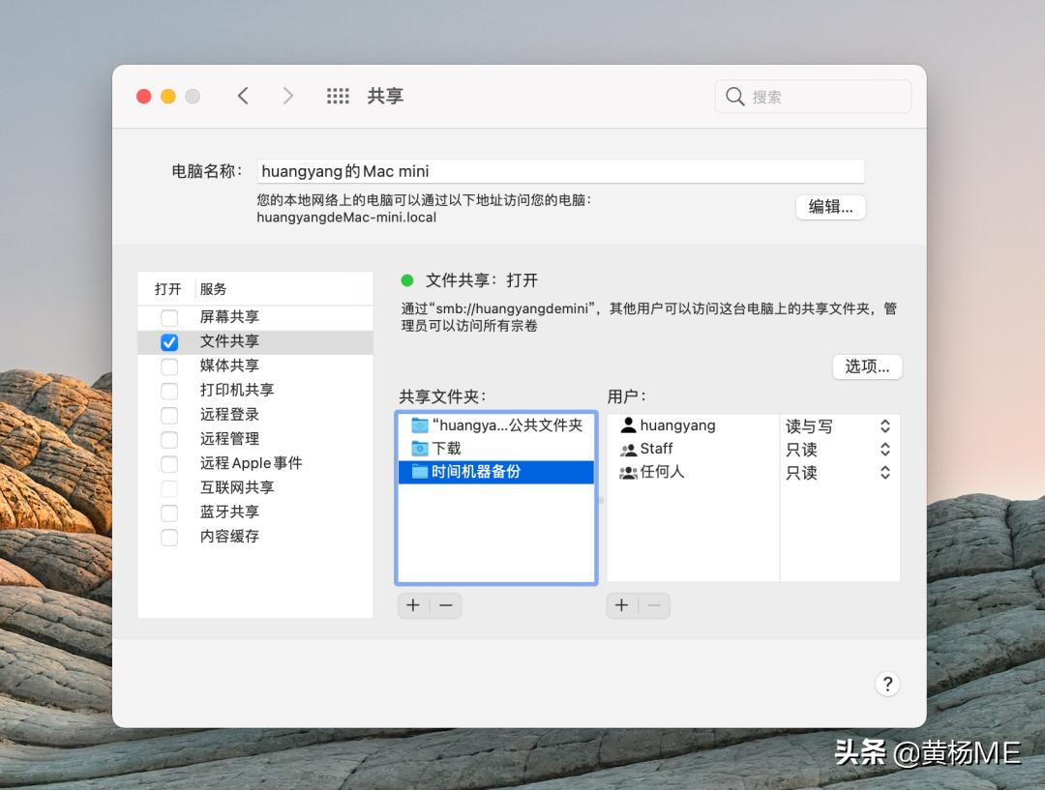Add a user with the plus button

[620, 605]
